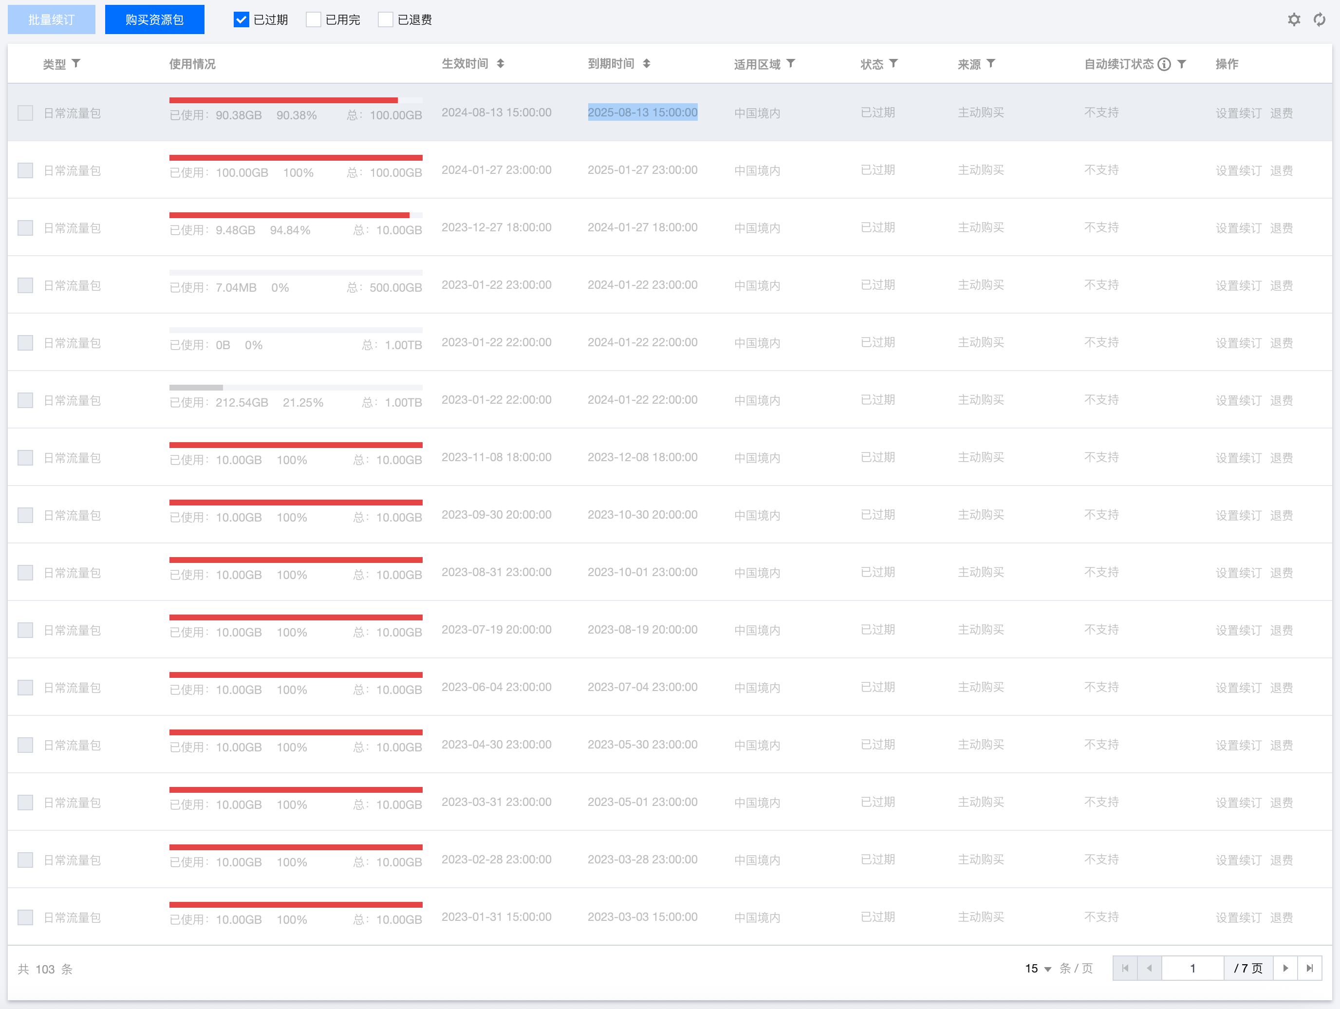Open table settings gear icon
The height and width of the screenshot is (1009, 1340).
tap(1293, 19)
